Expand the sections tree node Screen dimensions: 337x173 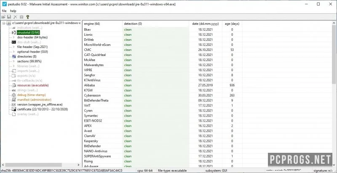point(14,61)
